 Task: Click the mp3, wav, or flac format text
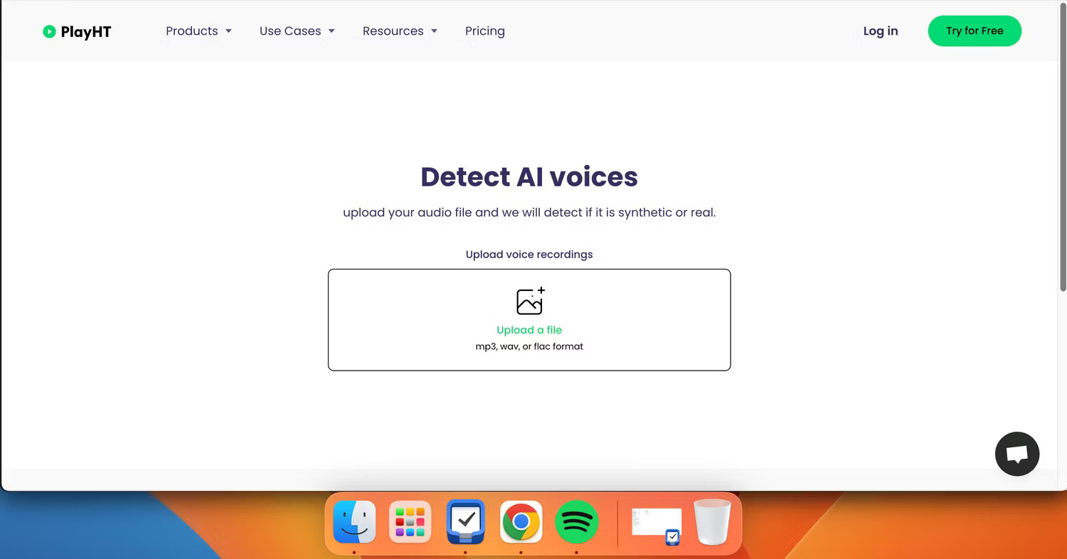coord(529,346)
